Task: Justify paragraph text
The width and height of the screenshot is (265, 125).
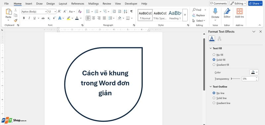Action: click(x=104, y=18)
